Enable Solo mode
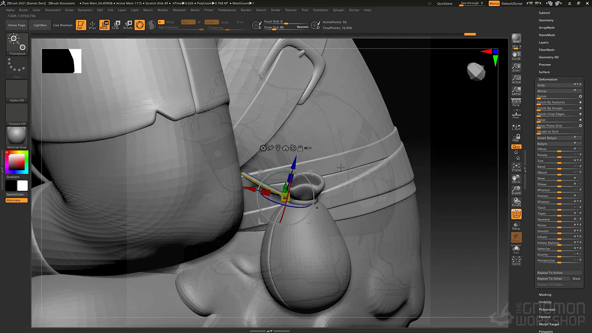This screenshot has height=333, width=592. pos(516,250)
